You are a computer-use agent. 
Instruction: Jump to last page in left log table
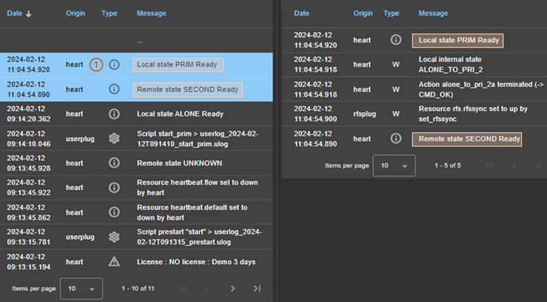(x=257, y=288)
